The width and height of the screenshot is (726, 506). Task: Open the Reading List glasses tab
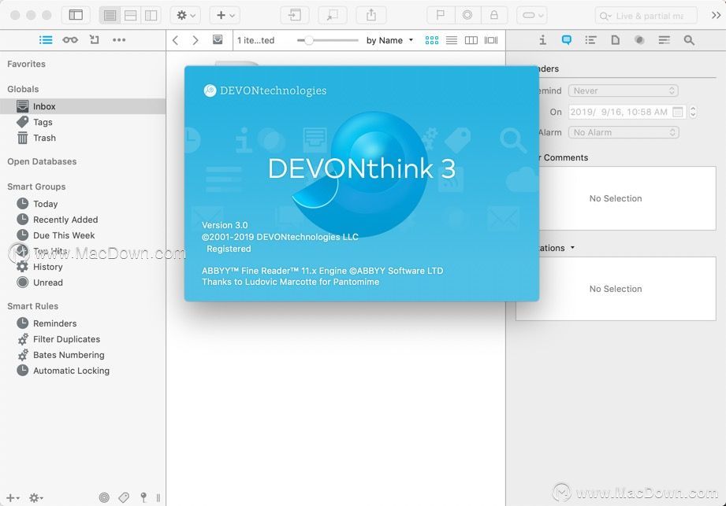(x=70, y=40)
